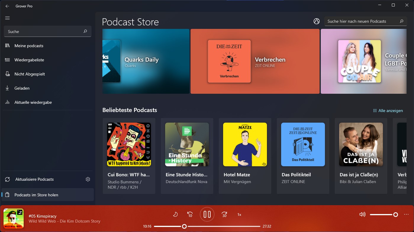Click the Beliebteste Podcasts heading
This screenshot has height=232, width=414.
(130, 110)
